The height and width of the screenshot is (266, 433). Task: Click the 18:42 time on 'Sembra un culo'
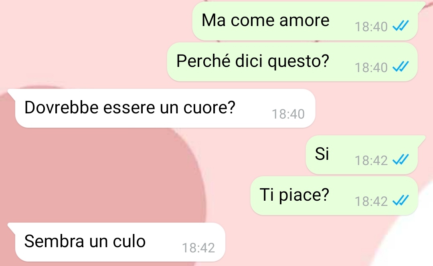click(x=198, y=248)
